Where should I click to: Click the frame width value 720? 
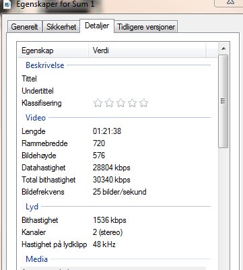click(99, 143)
